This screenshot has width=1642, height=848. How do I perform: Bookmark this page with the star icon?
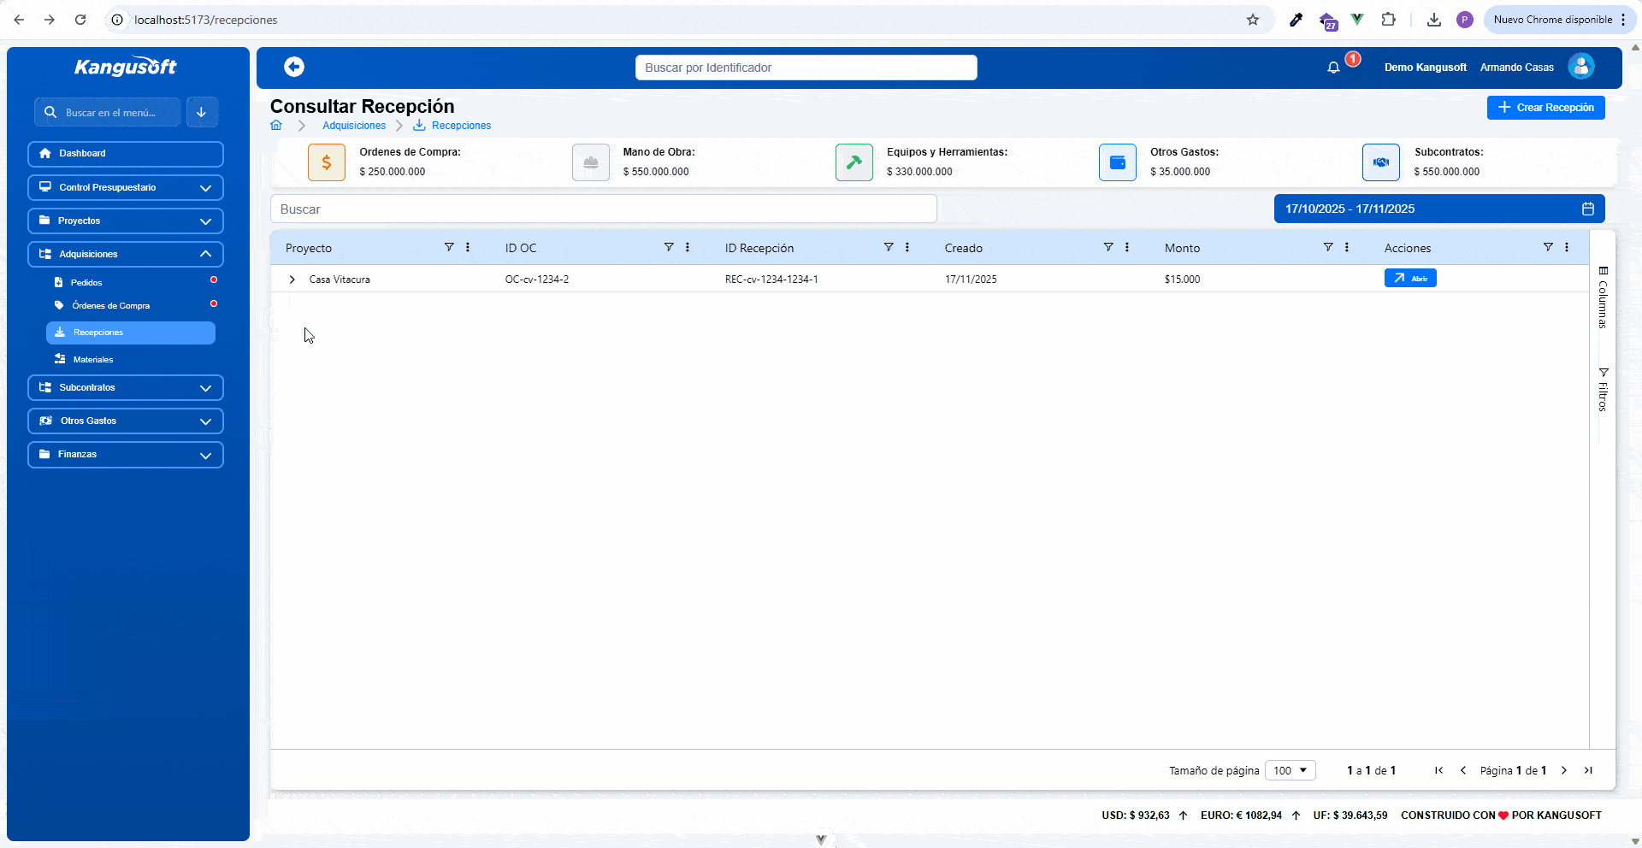click(1253, 20)
